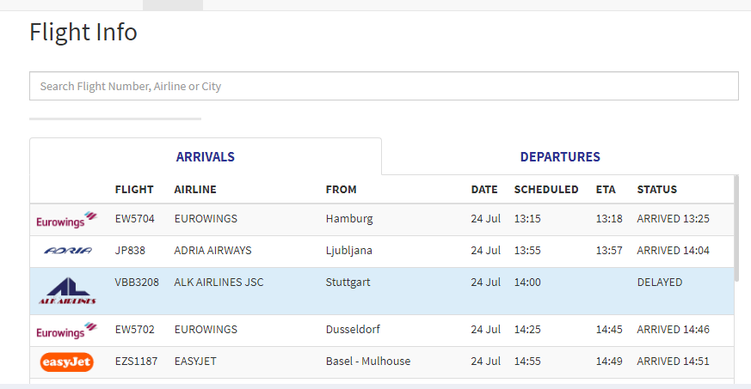Viewport: 751px width, 389px height.
Task: Click the Eurowings logo for flight EW5702
Action: 66,331
